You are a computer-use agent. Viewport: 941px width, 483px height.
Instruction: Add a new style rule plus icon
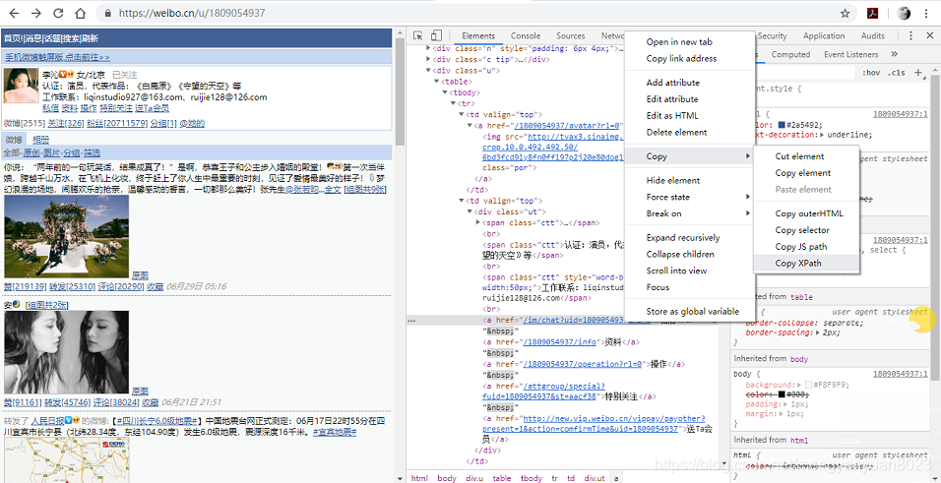coord(917,73)
